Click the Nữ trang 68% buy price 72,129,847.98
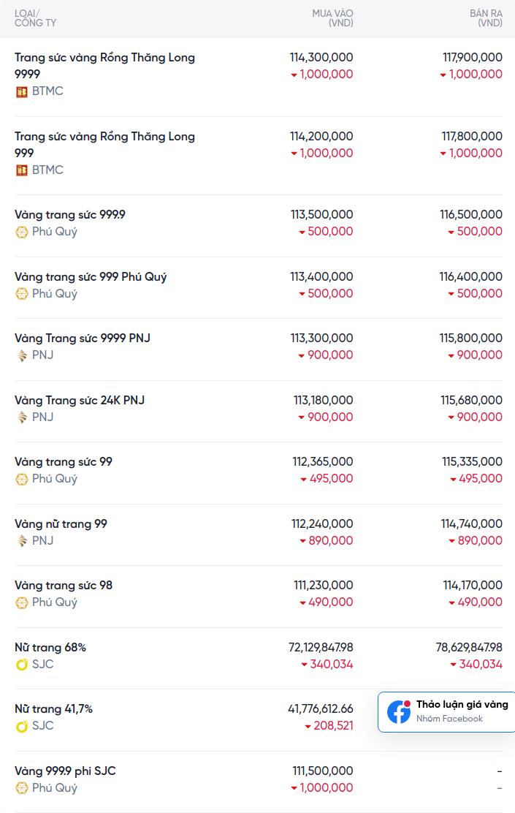The height and width of the screenshot is (813, 515). pyautogui.click(x=321, y=648)
